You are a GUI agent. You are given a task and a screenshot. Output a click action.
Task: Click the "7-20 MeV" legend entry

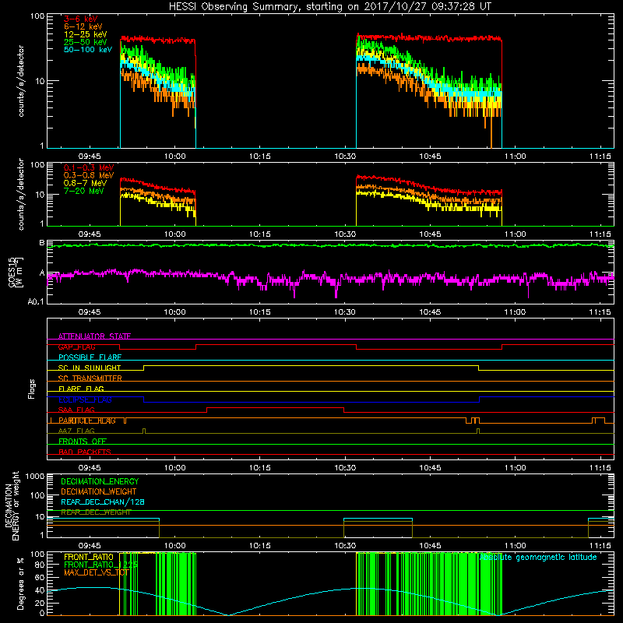click(x=83, y=191)
